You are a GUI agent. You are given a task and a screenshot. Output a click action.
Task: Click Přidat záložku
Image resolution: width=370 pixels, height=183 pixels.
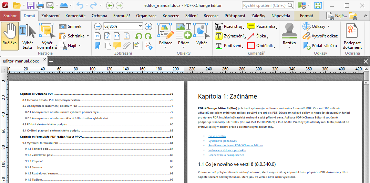point(320,46)
